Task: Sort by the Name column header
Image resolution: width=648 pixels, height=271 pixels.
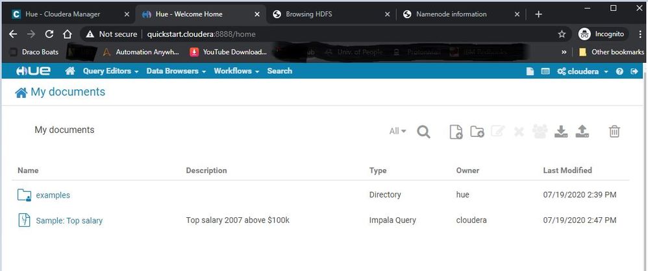Action: coord(28,171)
